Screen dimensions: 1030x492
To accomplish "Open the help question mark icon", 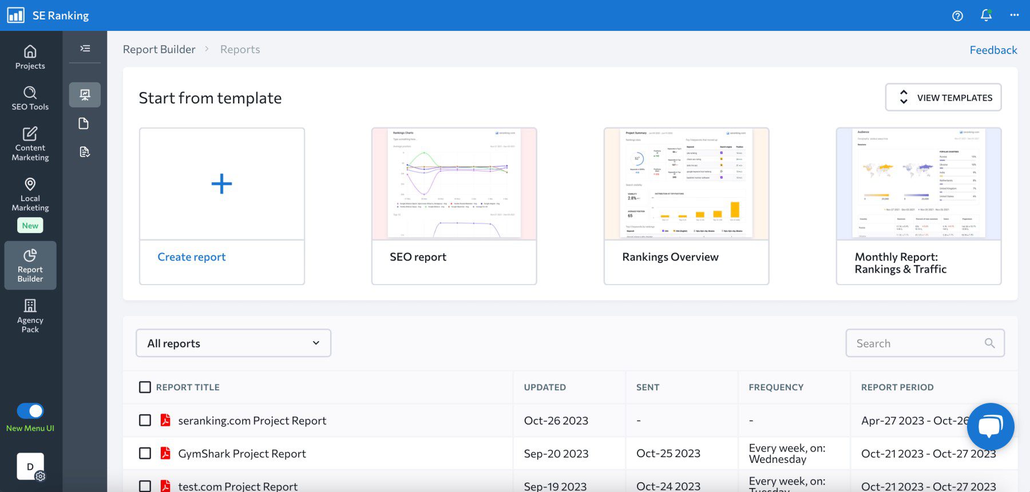I will (x=957, y=16).
